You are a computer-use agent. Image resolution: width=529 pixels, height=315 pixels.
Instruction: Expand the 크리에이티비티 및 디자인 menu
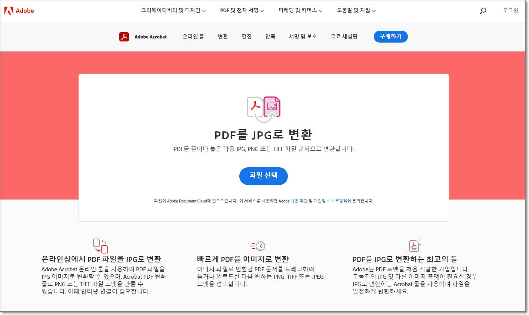coord(173,10)
